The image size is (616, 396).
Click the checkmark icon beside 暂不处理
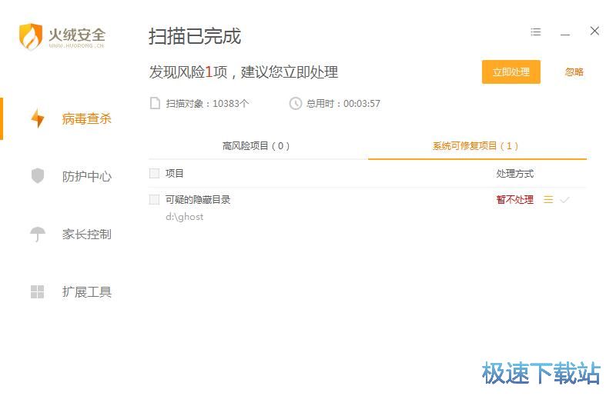pos(564,200)
